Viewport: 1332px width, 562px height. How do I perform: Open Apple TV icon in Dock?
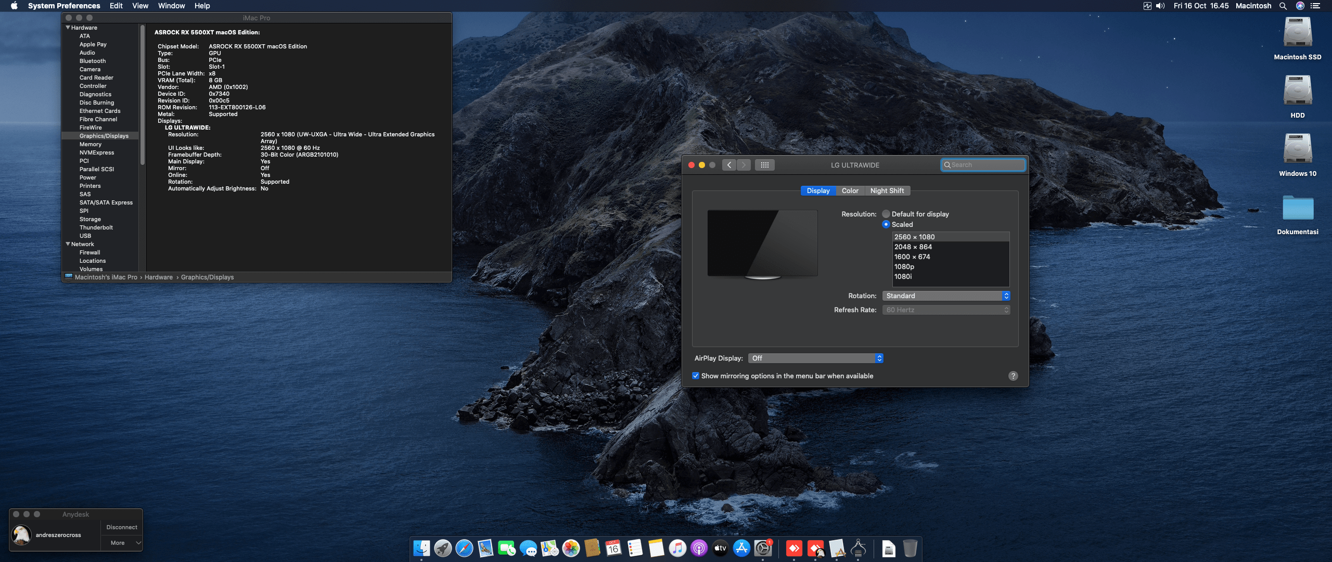point(720,548)
